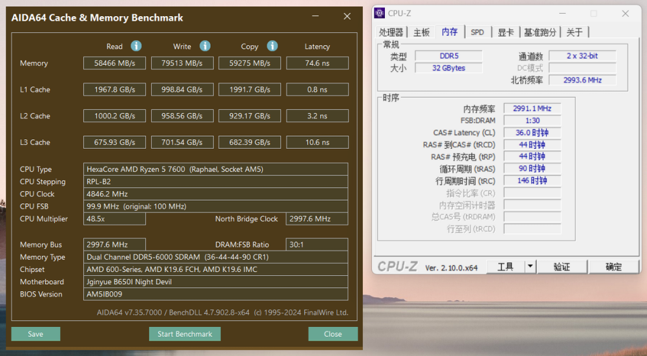
Task: Click the L1 Cache Read value 1967.8 GB/s
Action: click(x=115, y=89)
